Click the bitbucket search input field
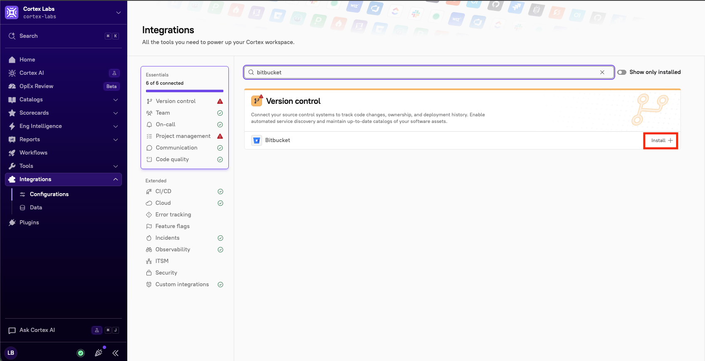Viewport: 705px width, 361px height. (x=429, y=72)
